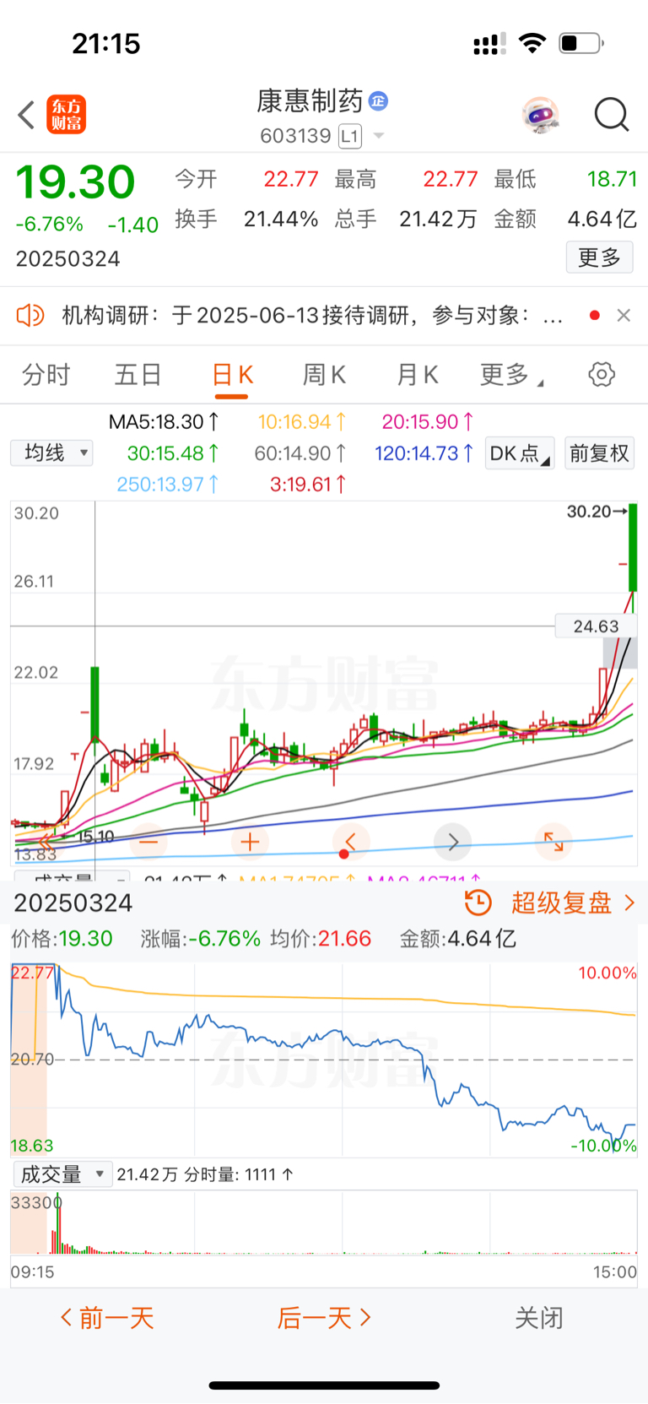Open the 超级复盘 link

pos(561,903)
